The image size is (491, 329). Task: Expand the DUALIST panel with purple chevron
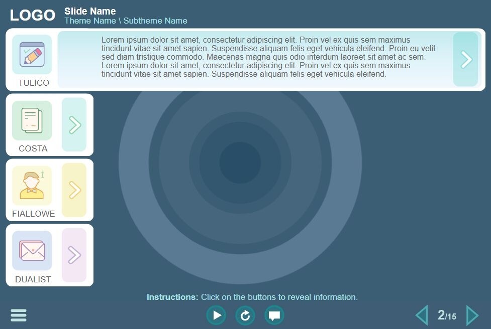[74, 255]
